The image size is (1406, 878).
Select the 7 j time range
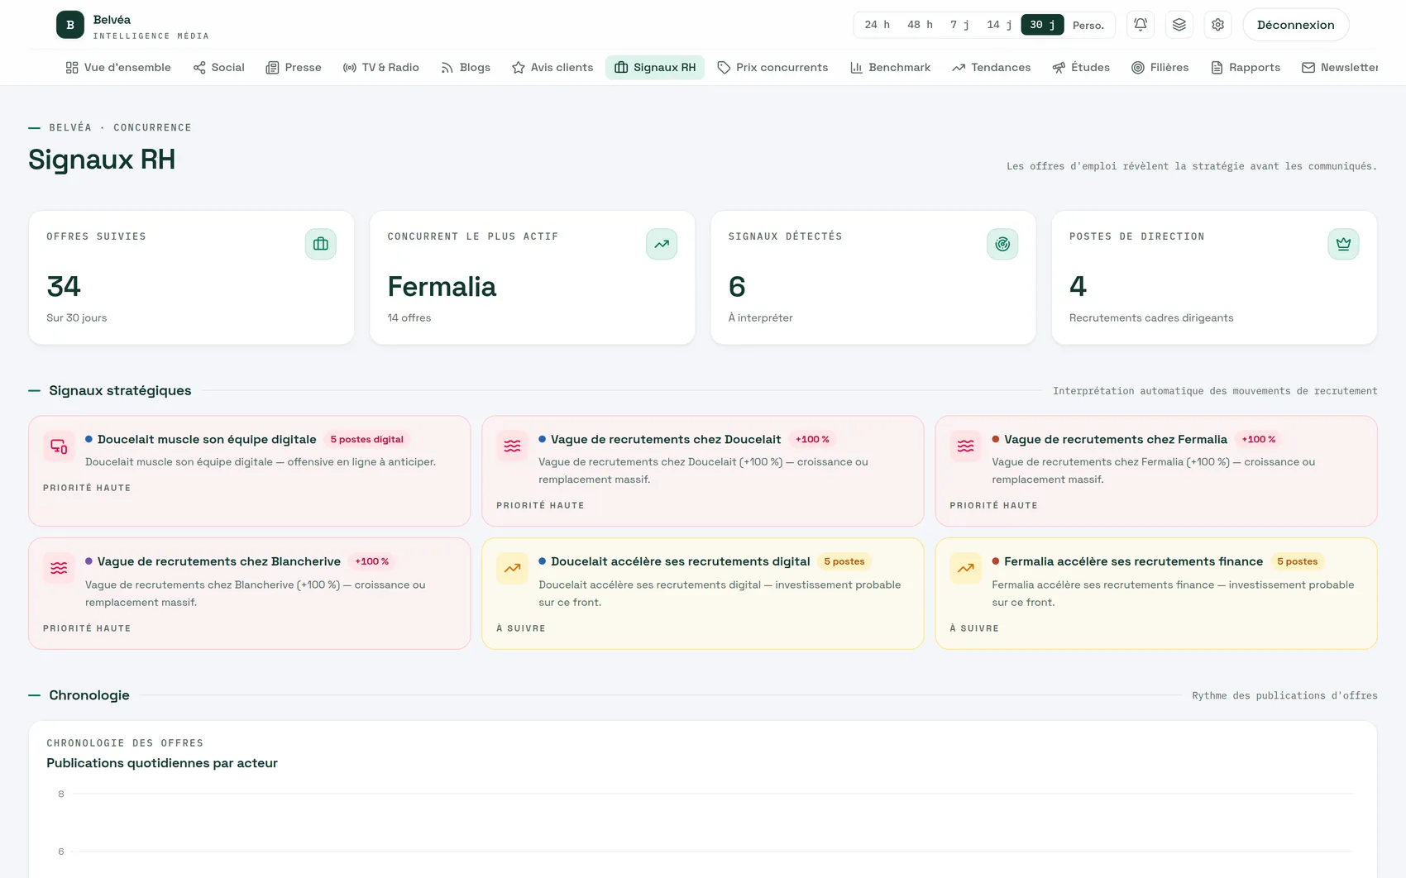pos(959,25)
